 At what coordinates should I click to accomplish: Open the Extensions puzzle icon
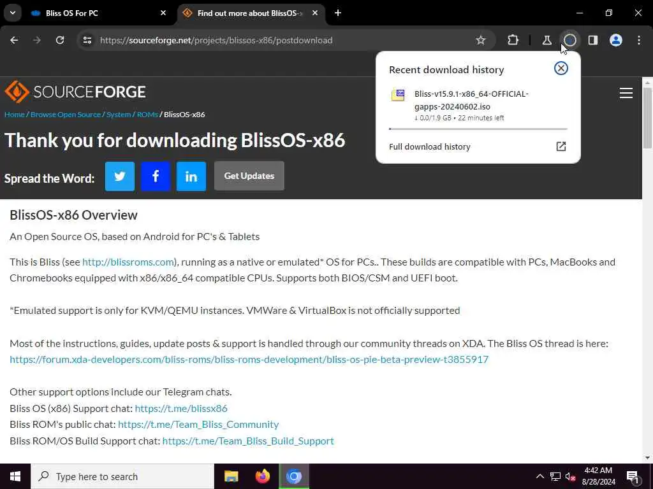(513, 40)
